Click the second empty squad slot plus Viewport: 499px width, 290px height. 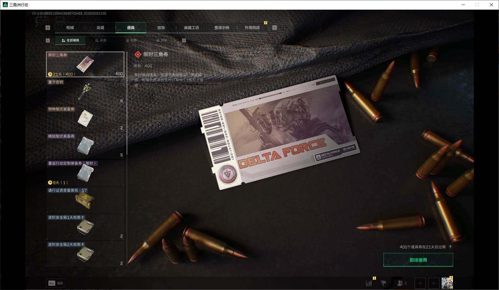[x=434, y=283]
